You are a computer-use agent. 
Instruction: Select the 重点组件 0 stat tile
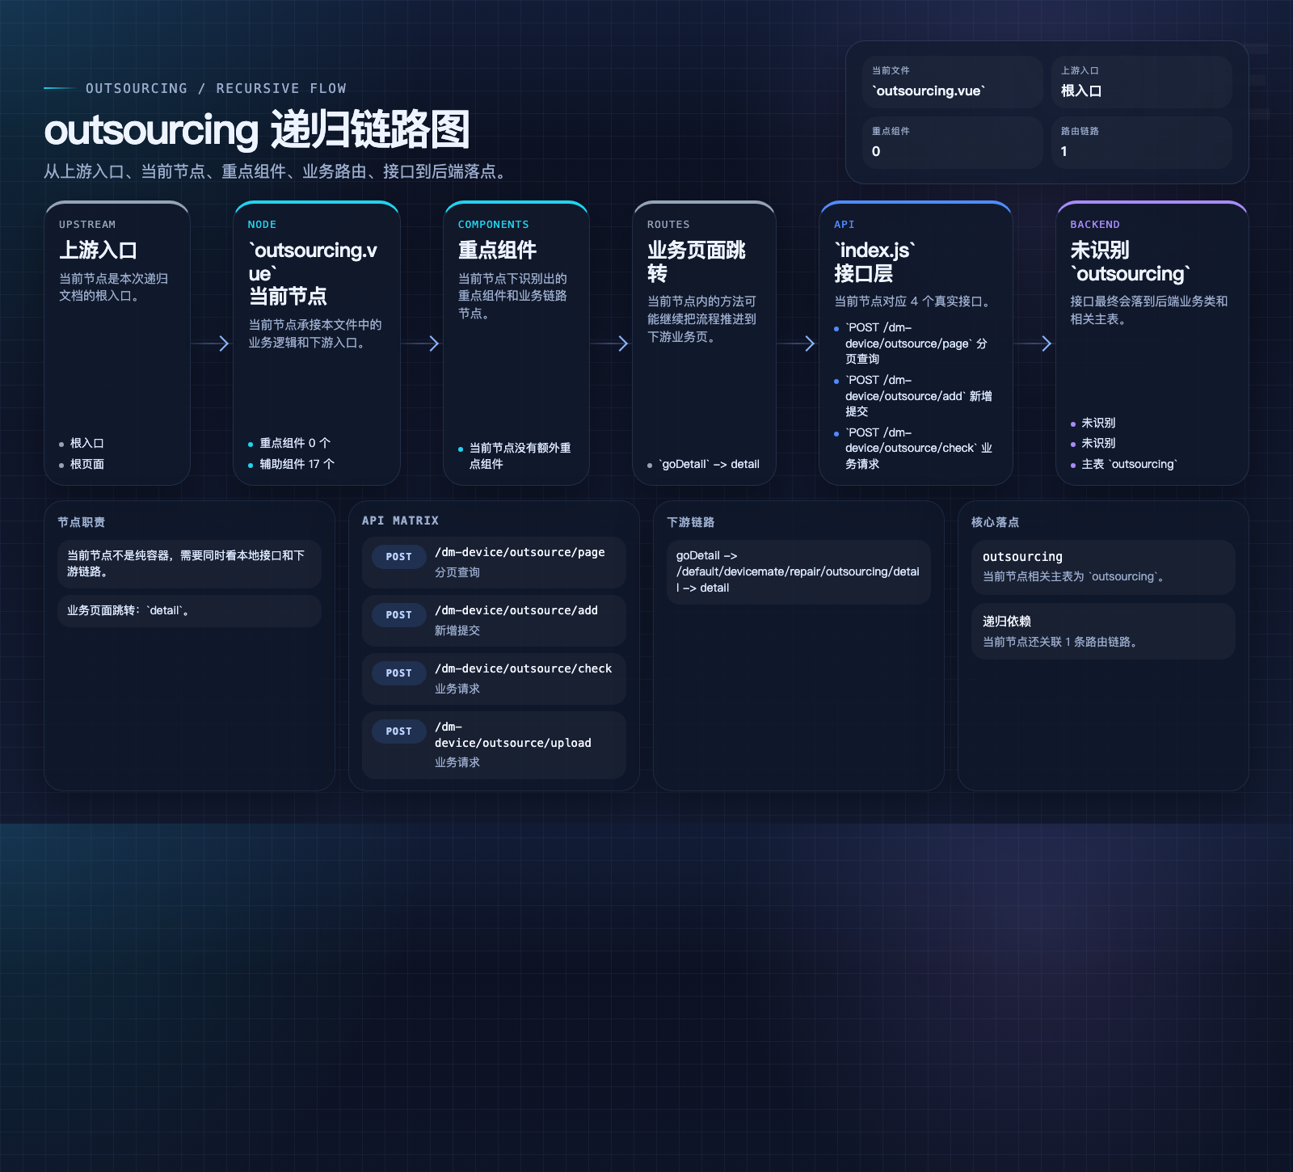pos(952,142)
